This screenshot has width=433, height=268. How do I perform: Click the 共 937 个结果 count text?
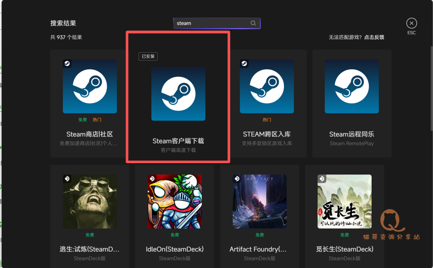[x=66, y=37]
